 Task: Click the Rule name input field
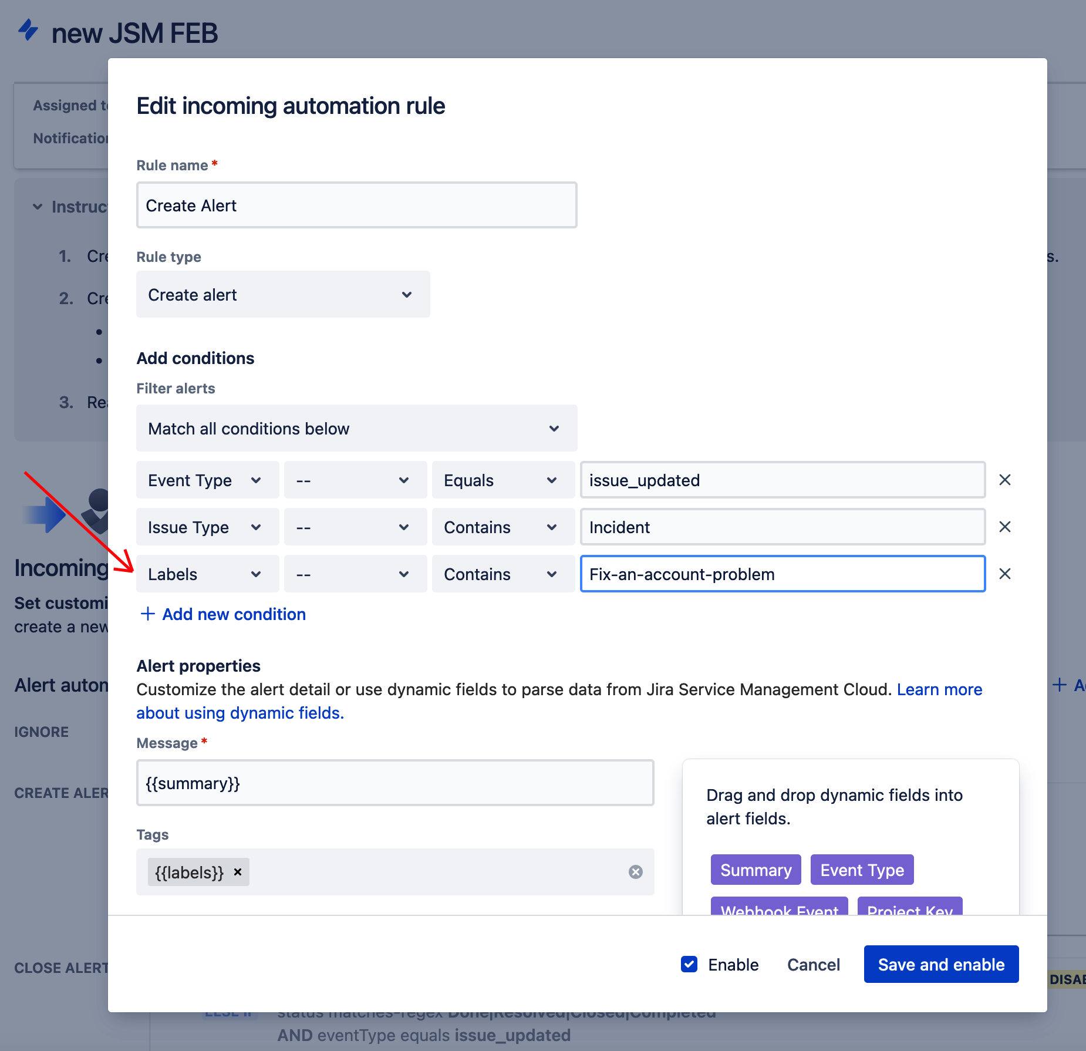pyautogui.click(x=356, y=206)
